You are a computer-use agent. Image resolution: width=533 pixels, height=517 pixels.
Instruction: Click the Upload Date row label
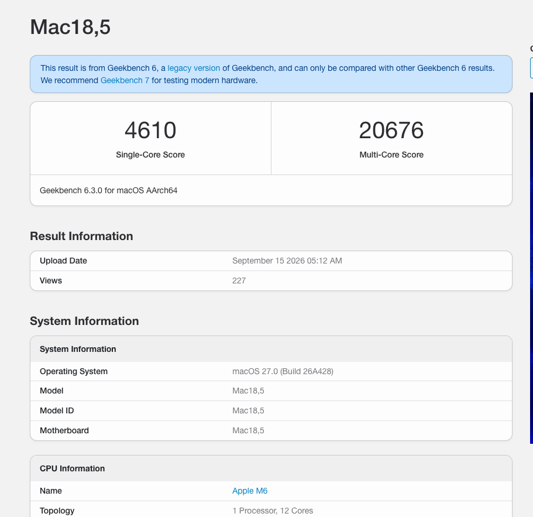click(63, 261)
